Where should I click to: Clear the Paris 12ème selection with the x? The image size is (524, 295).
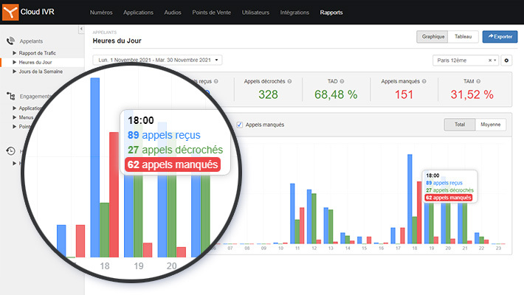[x=489, y=60]
